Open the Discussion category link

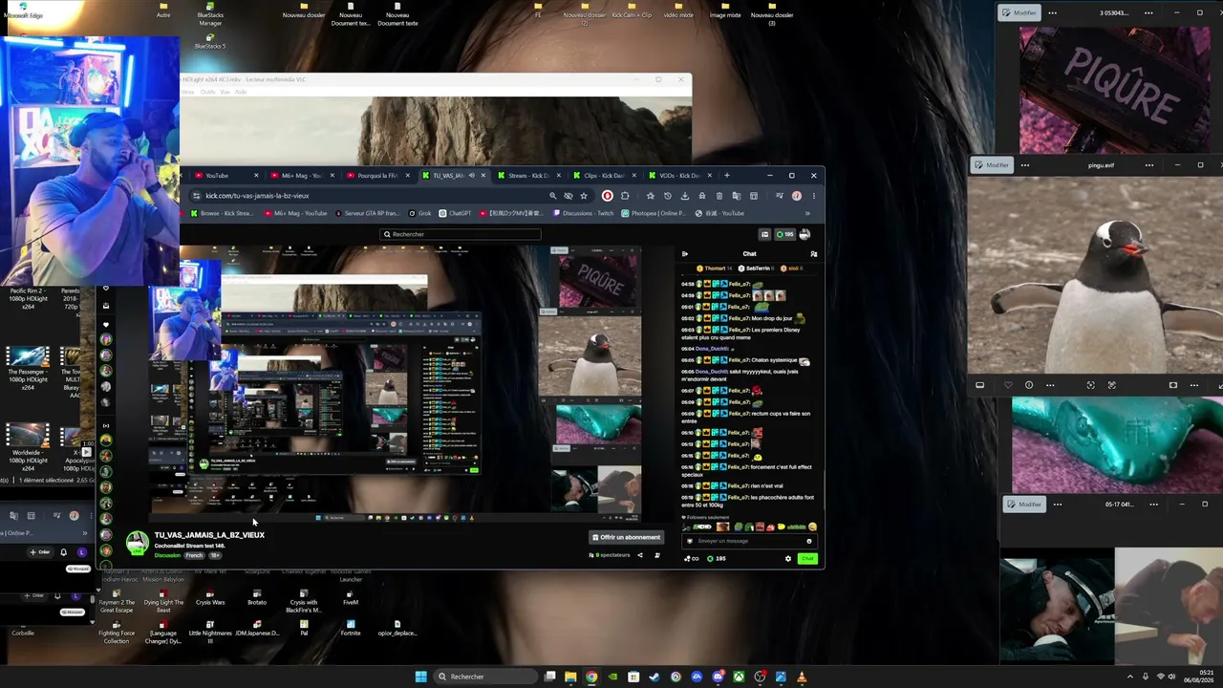(x=167, y=555)
